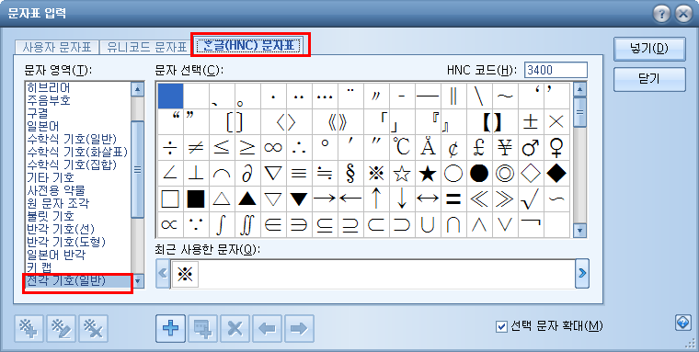Select 기타 기호 in the list

coord(51,177)
